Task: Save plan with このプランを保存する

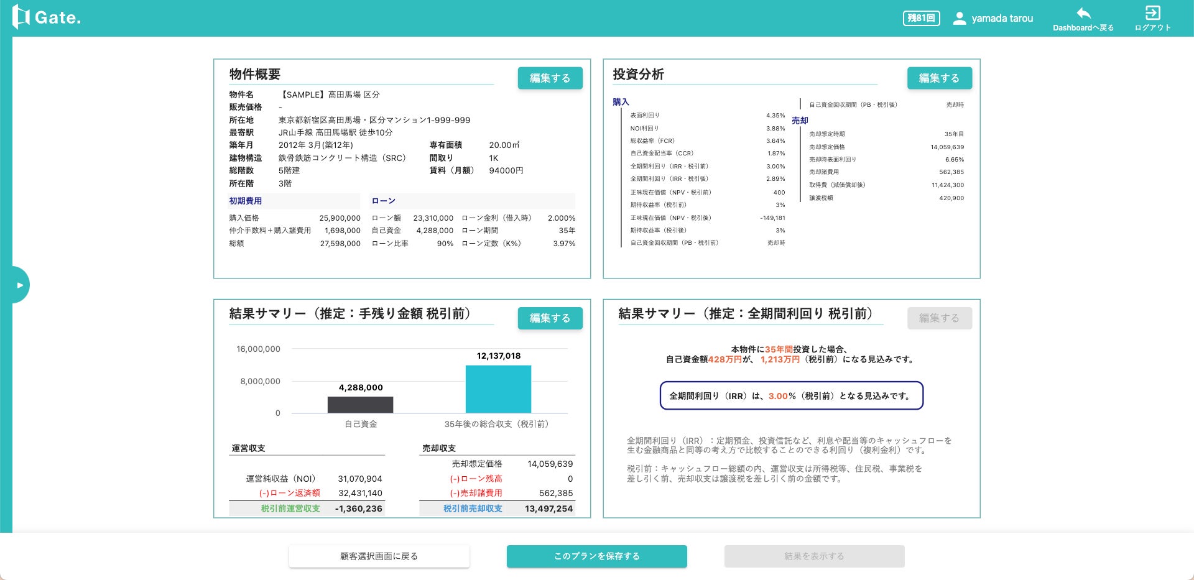Action: click(x=597, y=556)
